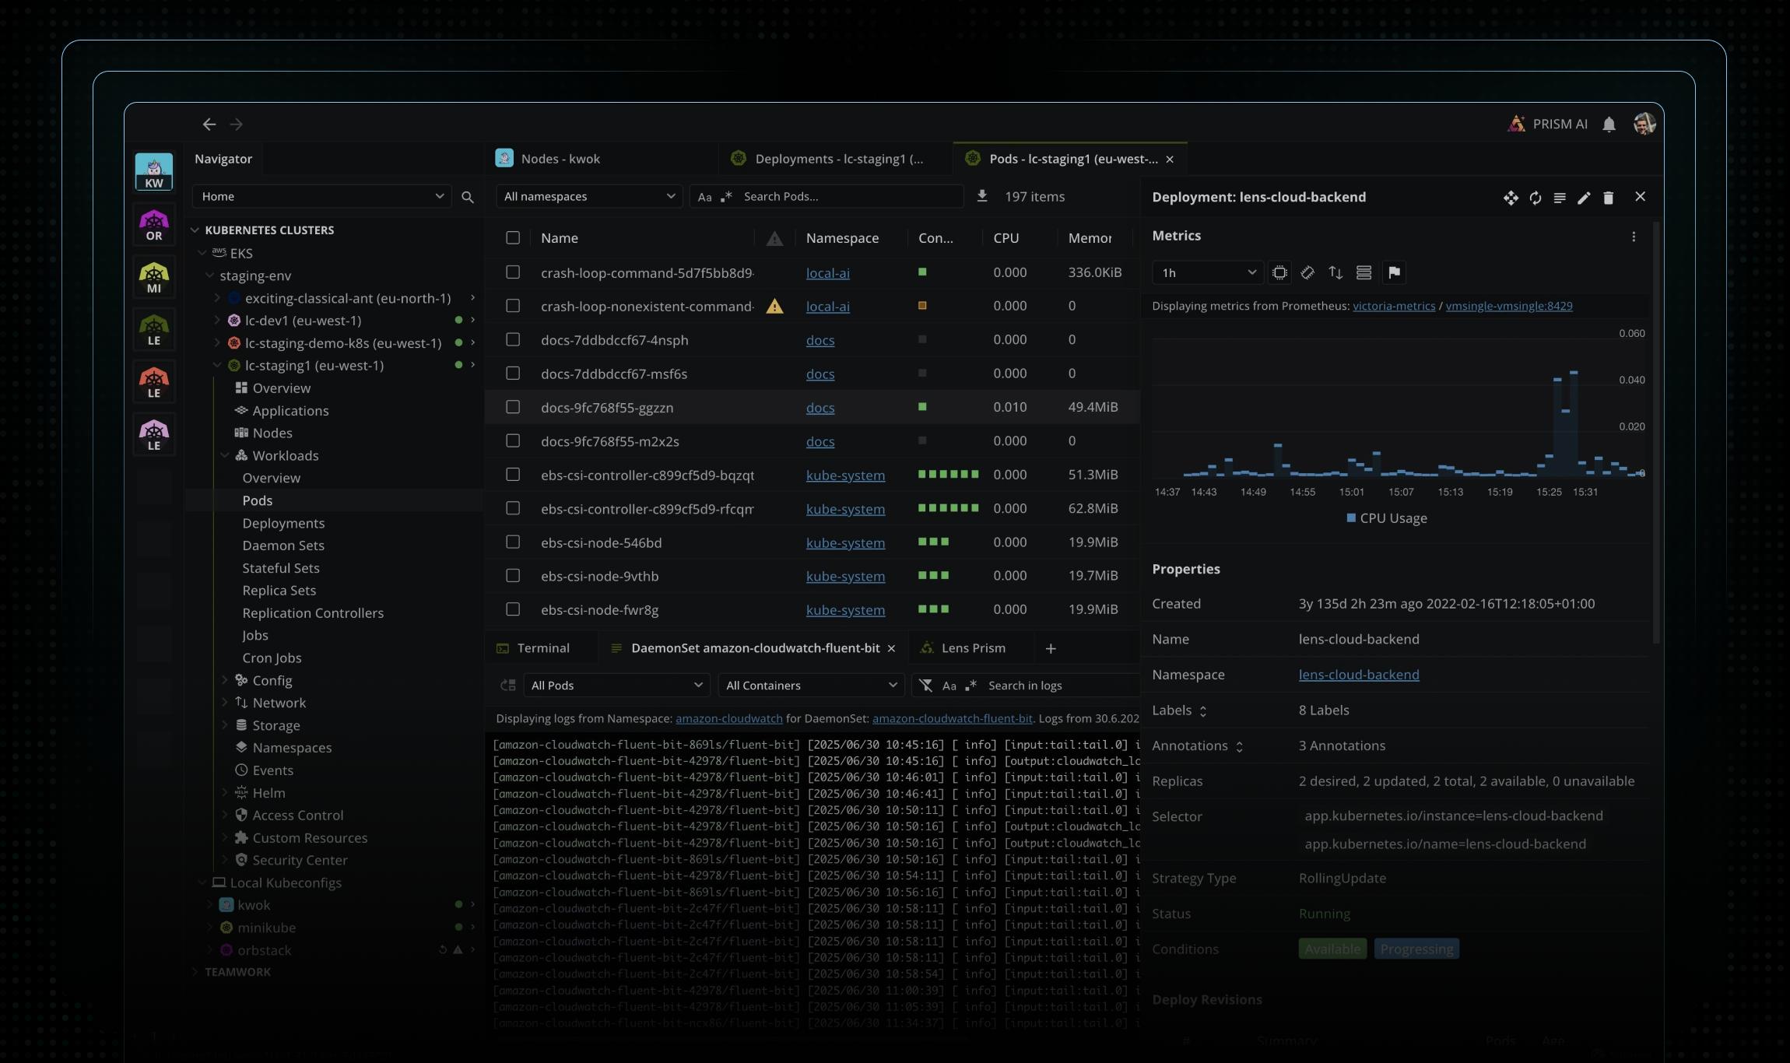The image size is (1790, 1063).
Task: Expand the Labels list
Action: pos(1202,711)
